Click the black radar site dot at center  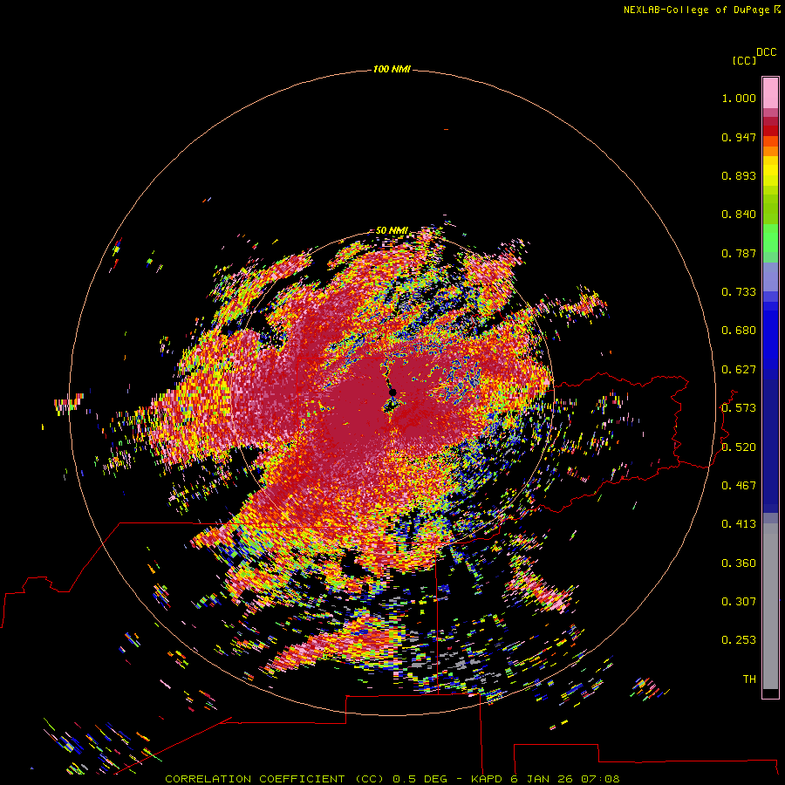pos(392,392)
